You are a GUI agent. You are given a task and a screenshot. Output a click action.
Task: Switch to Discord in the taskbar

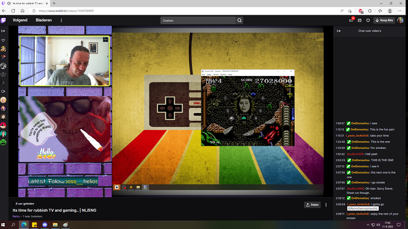pyautogui.click(x=45, y=225)
